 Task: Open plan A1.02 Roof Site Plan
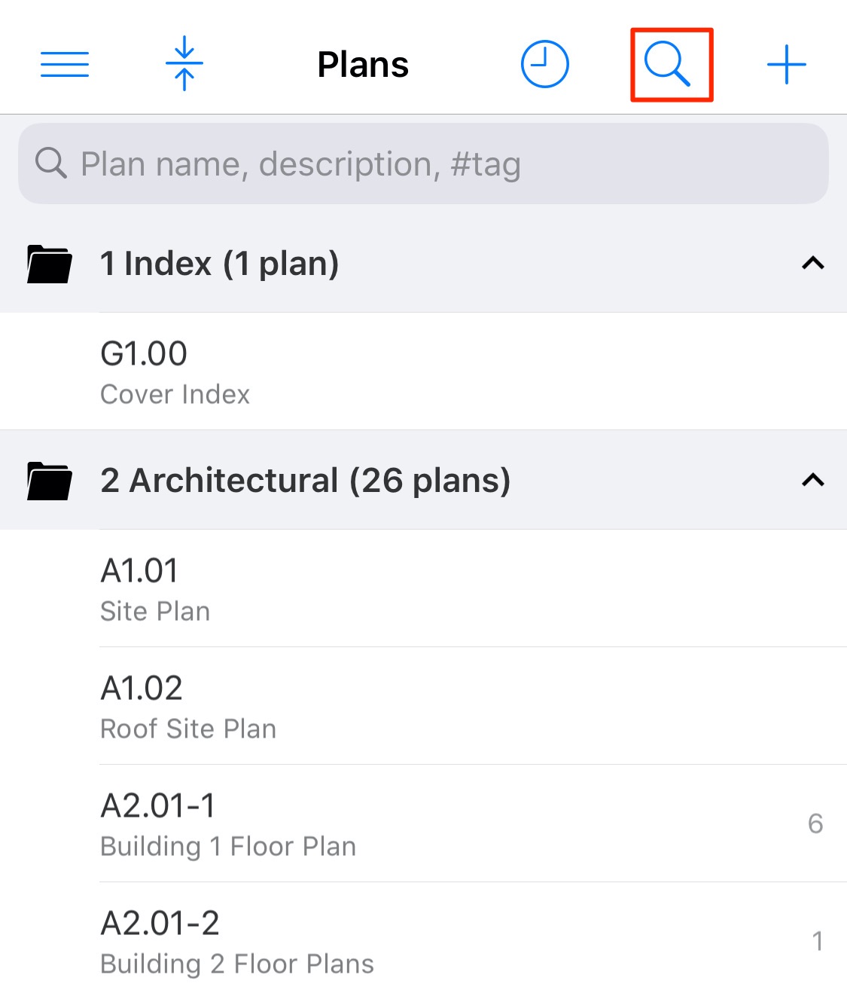pyautogui.click(x=188, y=706)
